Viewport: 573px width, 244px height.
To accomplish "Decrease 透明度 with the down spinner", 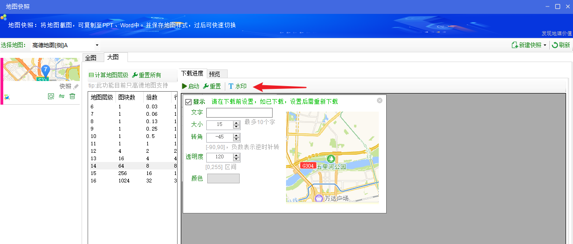I will (x=236, y=159).
